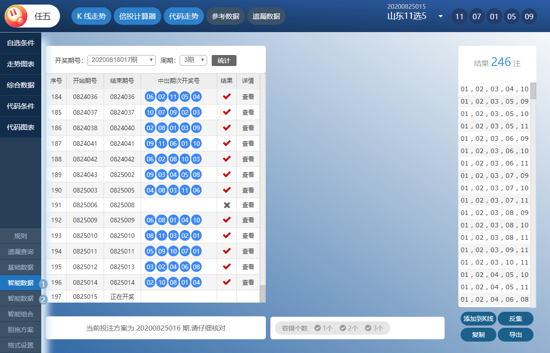
Task: Click the red checkmark in row 196
Action: [226, 282]
